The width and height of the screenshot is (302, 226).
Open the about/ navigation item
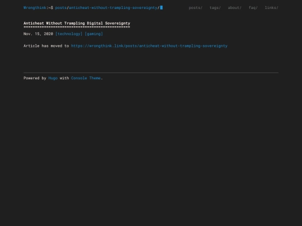coord(234,8)
